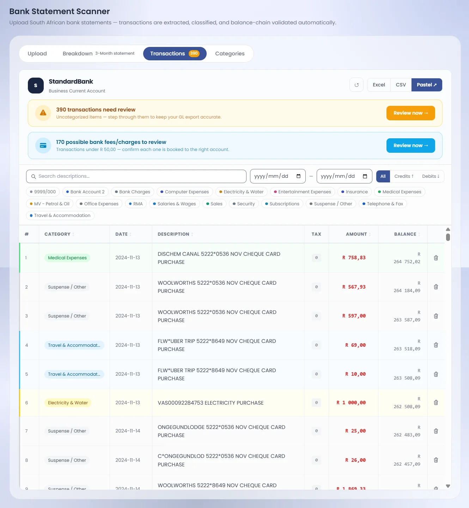Toggle the 9999/000 category filter chip
This screenshot has width=469, height=508.
tap(43, 192)
